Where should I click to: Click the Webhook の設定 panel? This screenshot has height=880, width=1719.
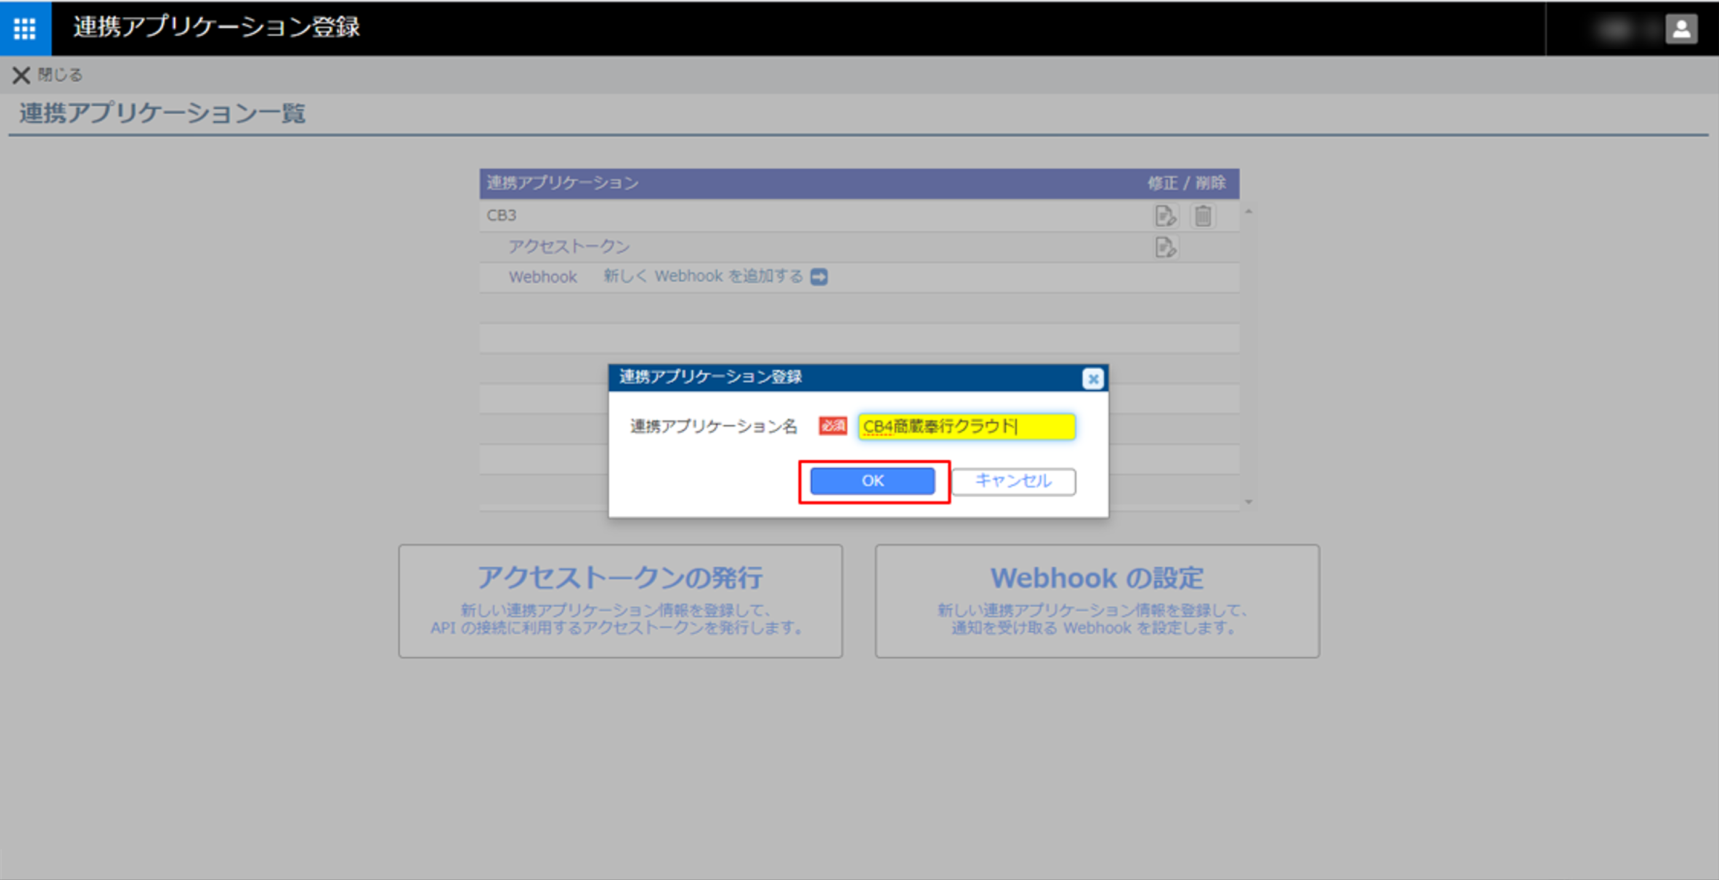click(1096, 601)
